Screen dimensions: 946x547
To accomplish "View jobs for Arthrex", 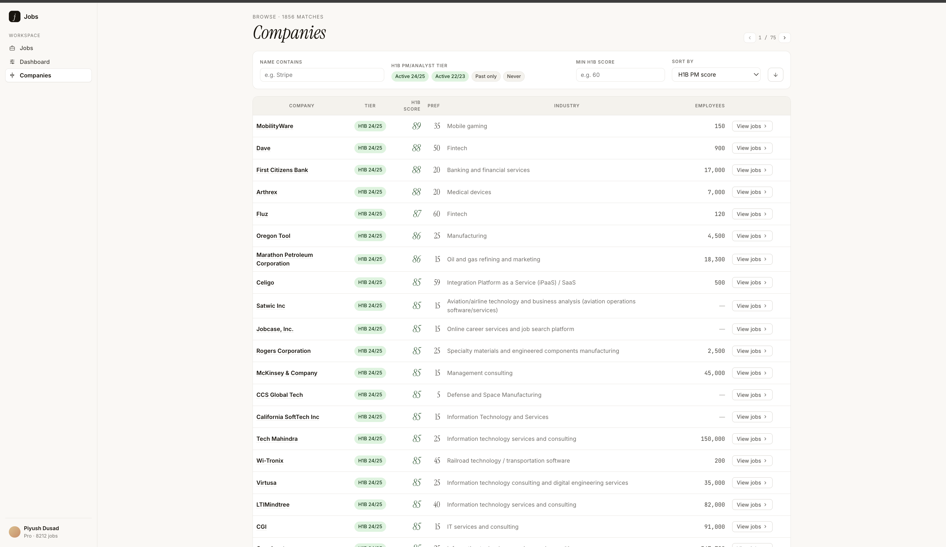I will click(x=752, y=192).
